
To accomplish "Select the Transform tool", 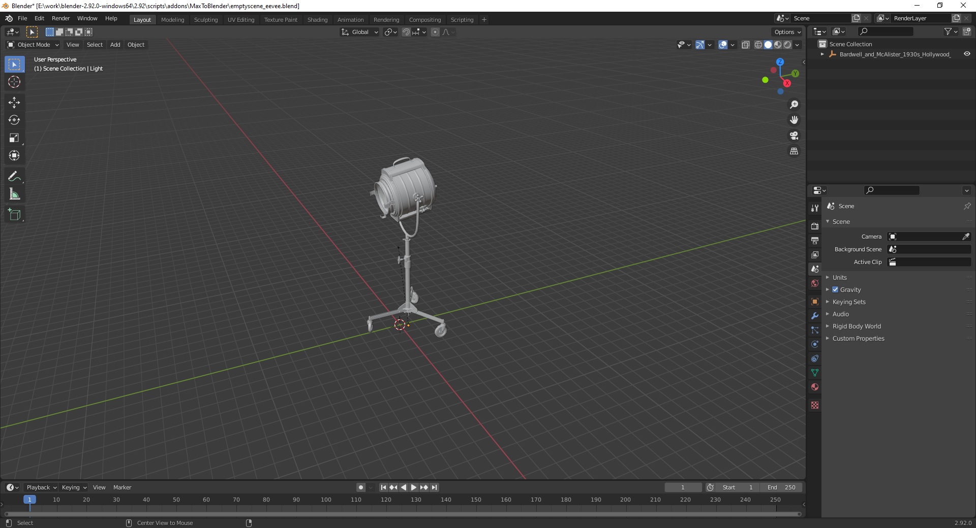I will [14, 156].
